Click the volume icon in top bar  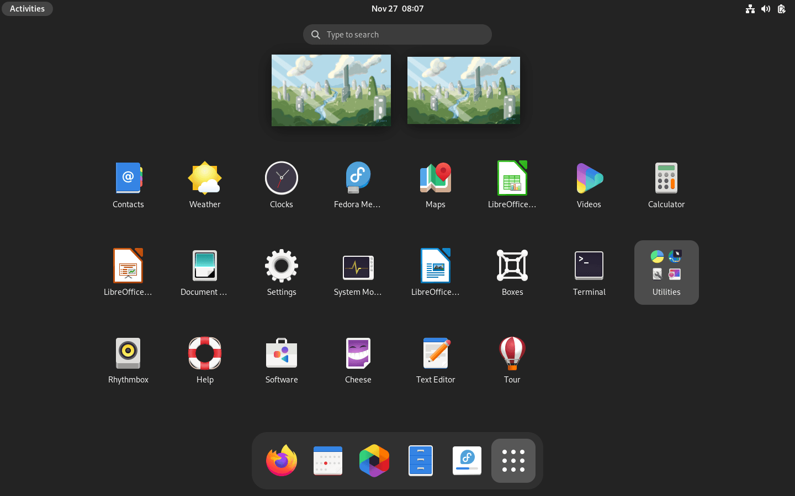coord(766,9)
